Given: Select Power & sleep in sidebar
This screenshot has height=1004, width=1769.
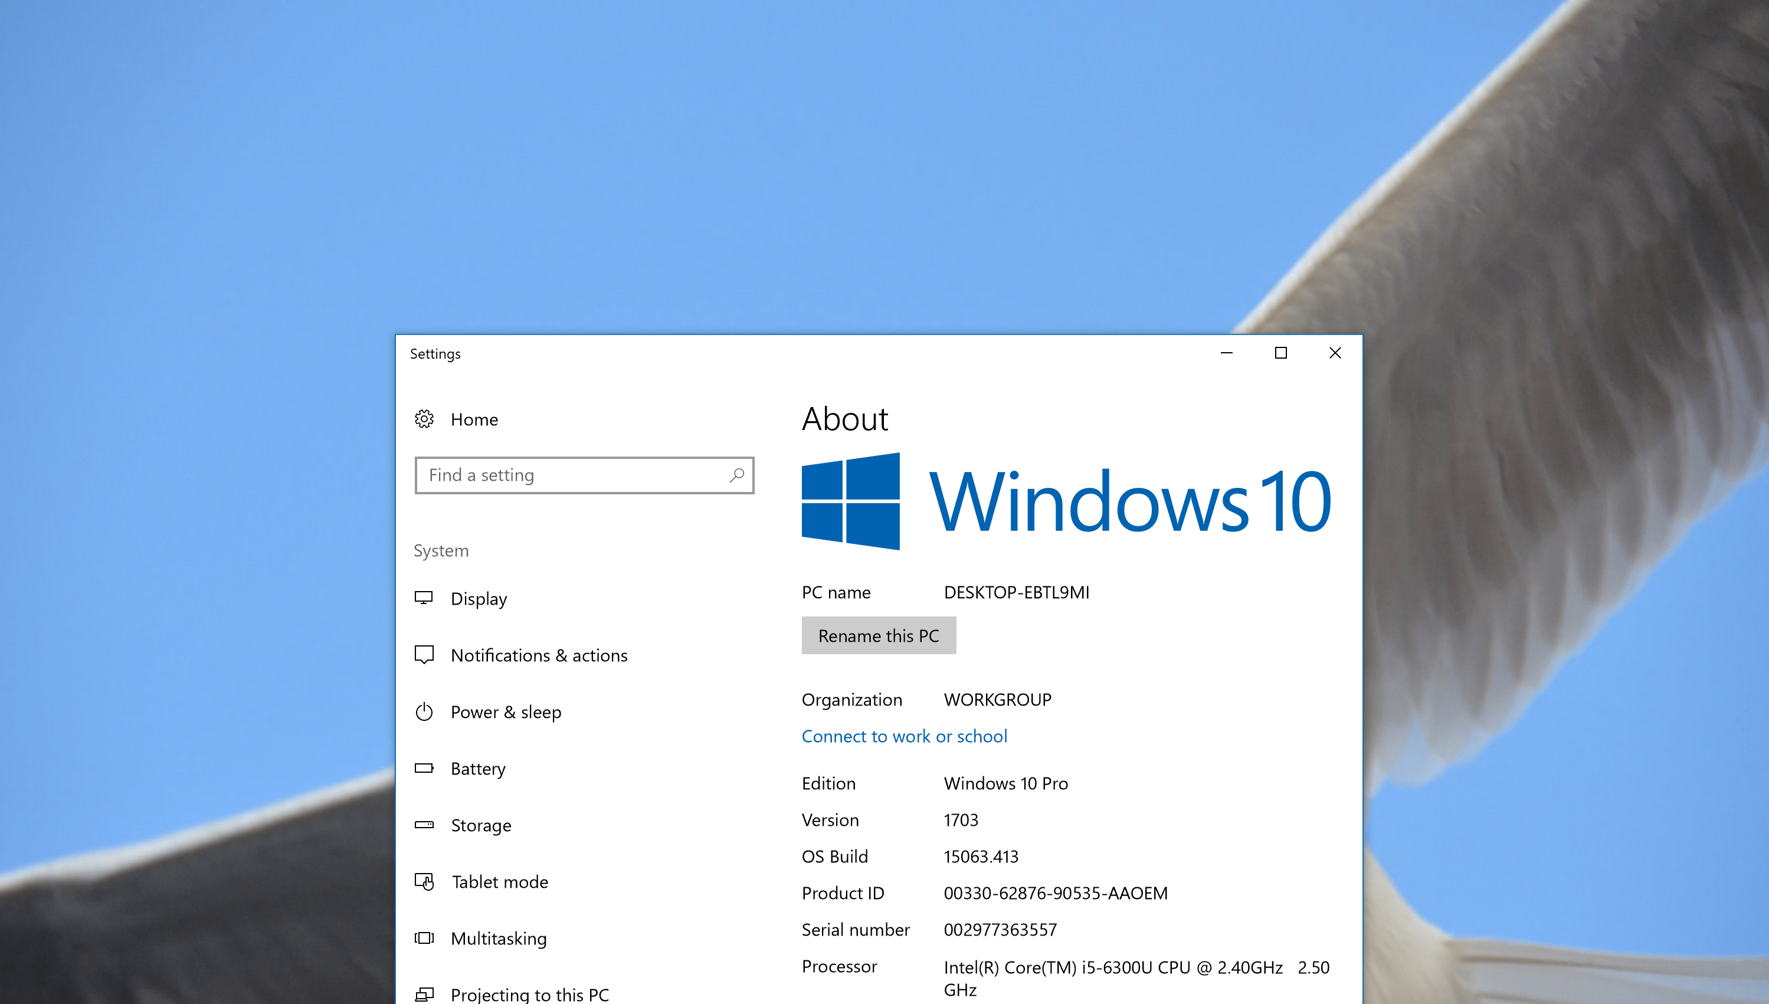Looking at the screenshot, I should point(506,711).
